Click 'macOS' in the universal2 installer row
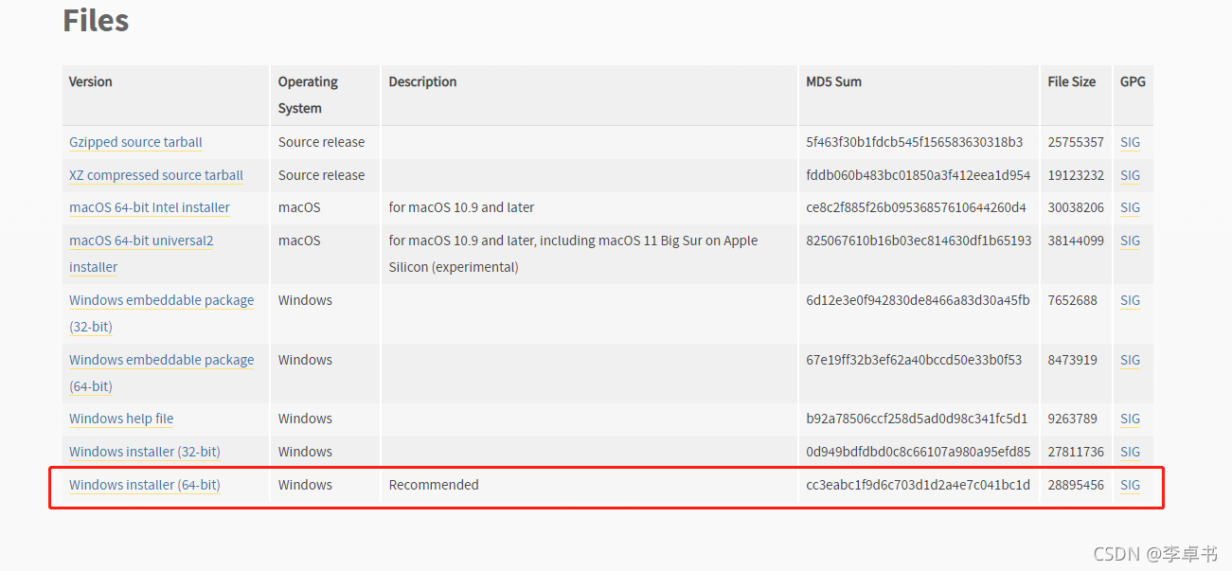 (x=299, y=241)
